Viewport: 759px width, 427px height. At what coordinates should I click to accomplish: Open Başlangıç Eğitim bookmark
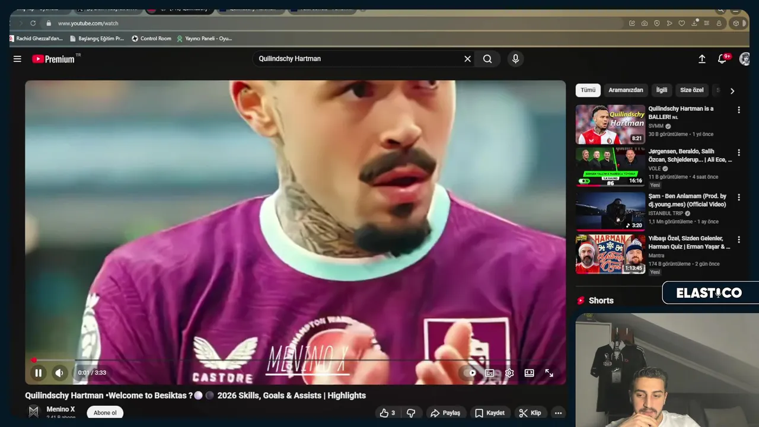97,39
